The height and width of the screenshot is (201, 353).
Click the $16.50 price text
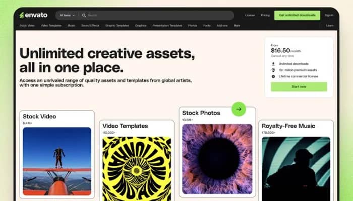280,50
